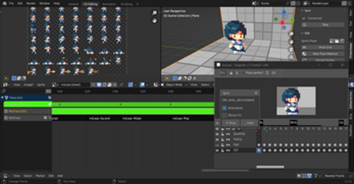Click the upload triangle icon in Aseprite toolbar
Viewport: 354px width, 184px height.
point(231,73)
